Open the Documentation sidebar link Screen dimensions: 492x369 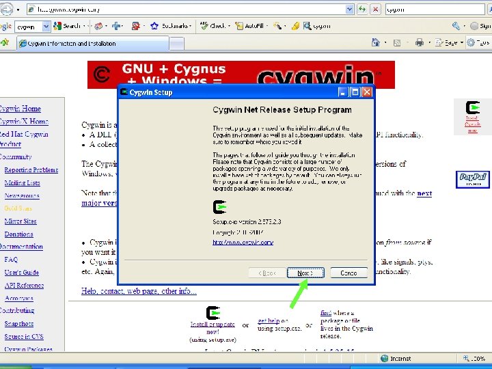tap(21, 246)
